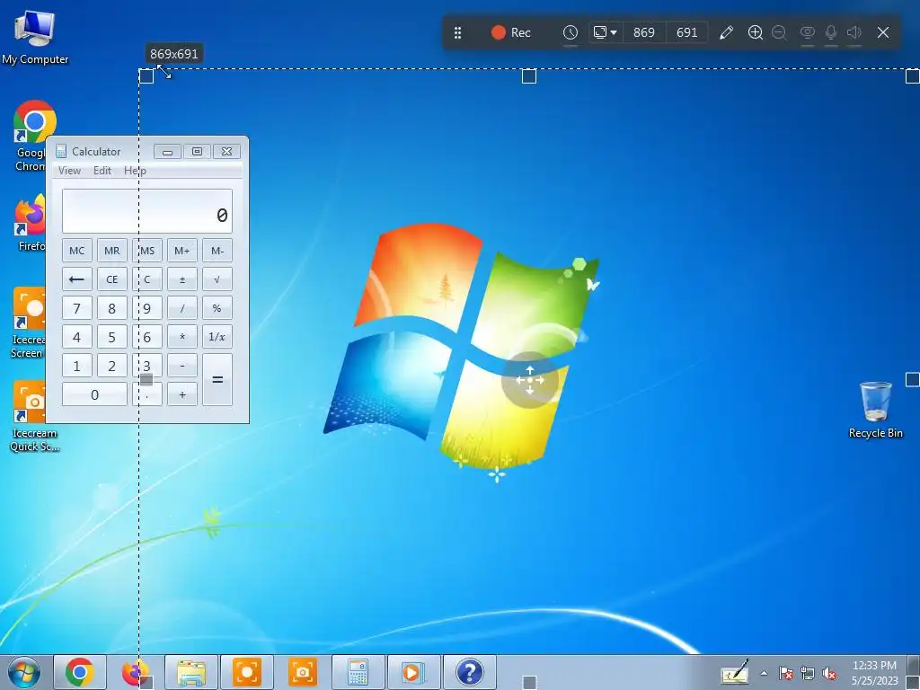Click the backspace arrow button in Calculator
Image resolution: width=920 pixels, height=690 pixels.
pyautogui.click(x=77, y=279)
